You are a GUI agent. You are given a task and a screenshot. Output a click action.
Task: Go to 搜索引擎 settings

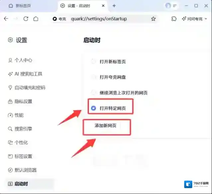(x=23, y=129)
